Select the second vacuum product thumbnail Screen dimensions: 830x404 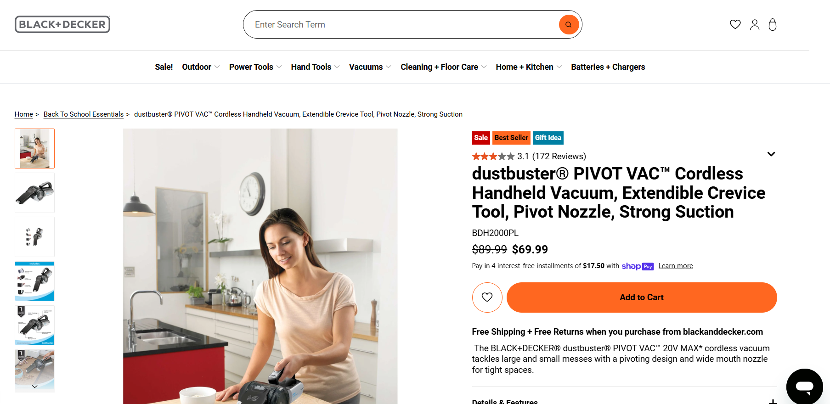[34, 193]
